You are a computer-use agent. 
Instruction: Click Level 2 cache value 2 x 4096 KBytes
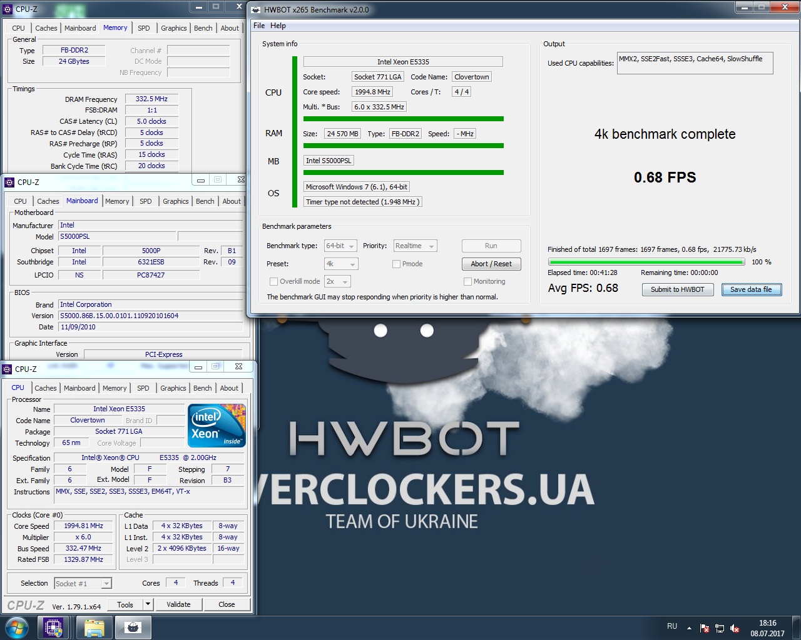182,548
